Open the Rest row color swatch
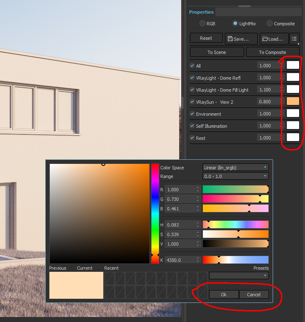This screenshot has width=305, height=322. click(293, 137)
